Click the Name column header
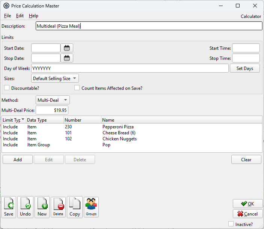Image resolution: width=264 pixels, height=229 pixels. pos(182,120)
